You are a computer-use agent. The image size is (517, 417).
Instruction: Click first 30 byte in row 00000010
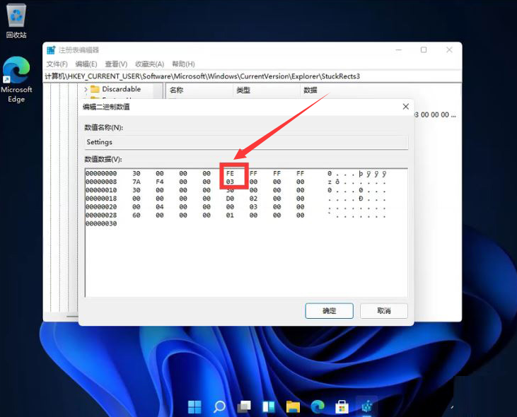[136, 190]
